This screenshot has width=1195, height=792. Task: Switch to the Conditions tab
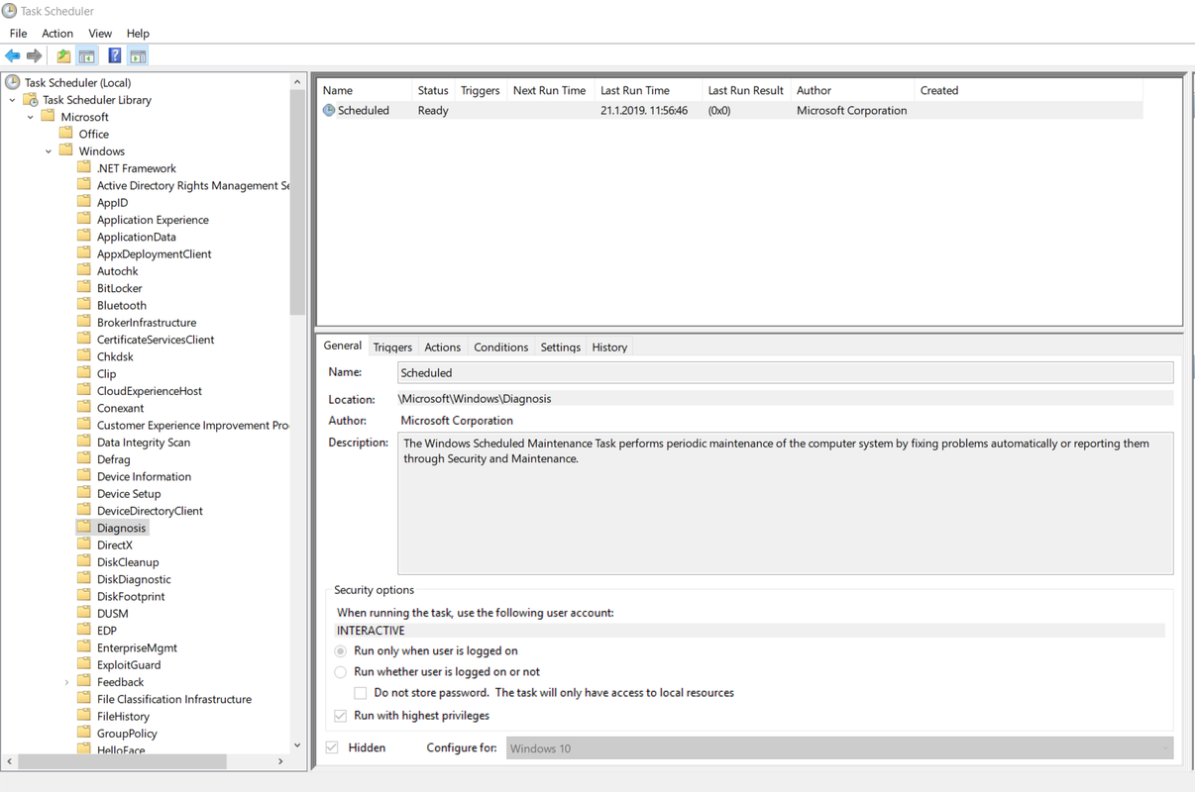(500, 347)
